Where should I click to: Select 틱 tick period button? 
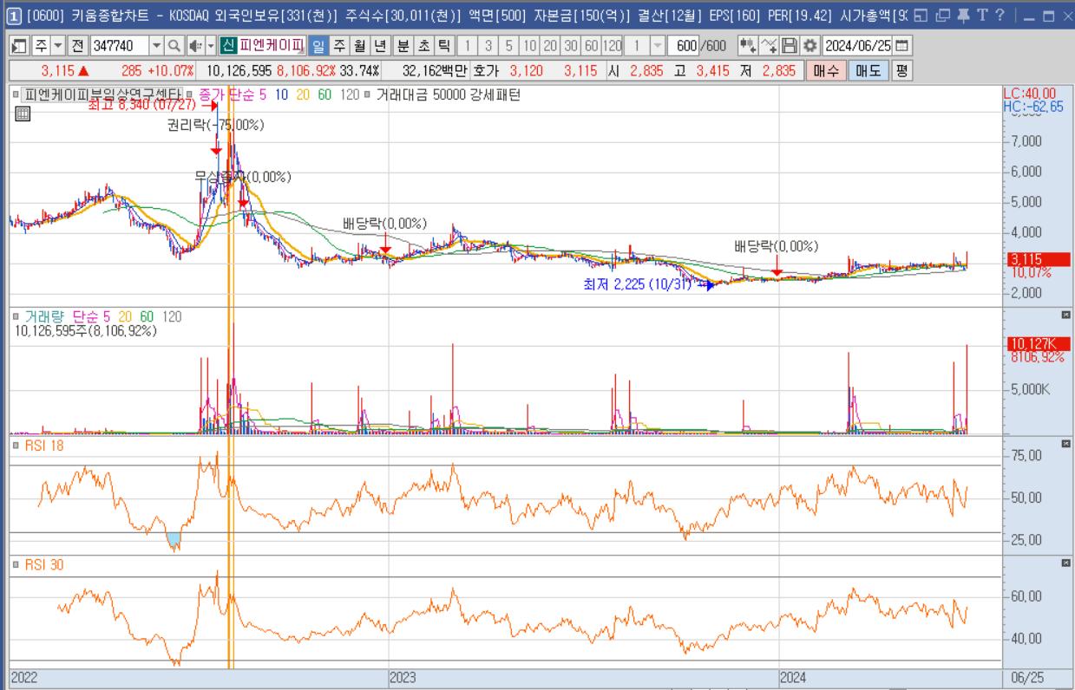coord(444,46)
